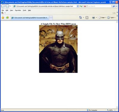Expand the address bar history dropdown

coord(78,6)
